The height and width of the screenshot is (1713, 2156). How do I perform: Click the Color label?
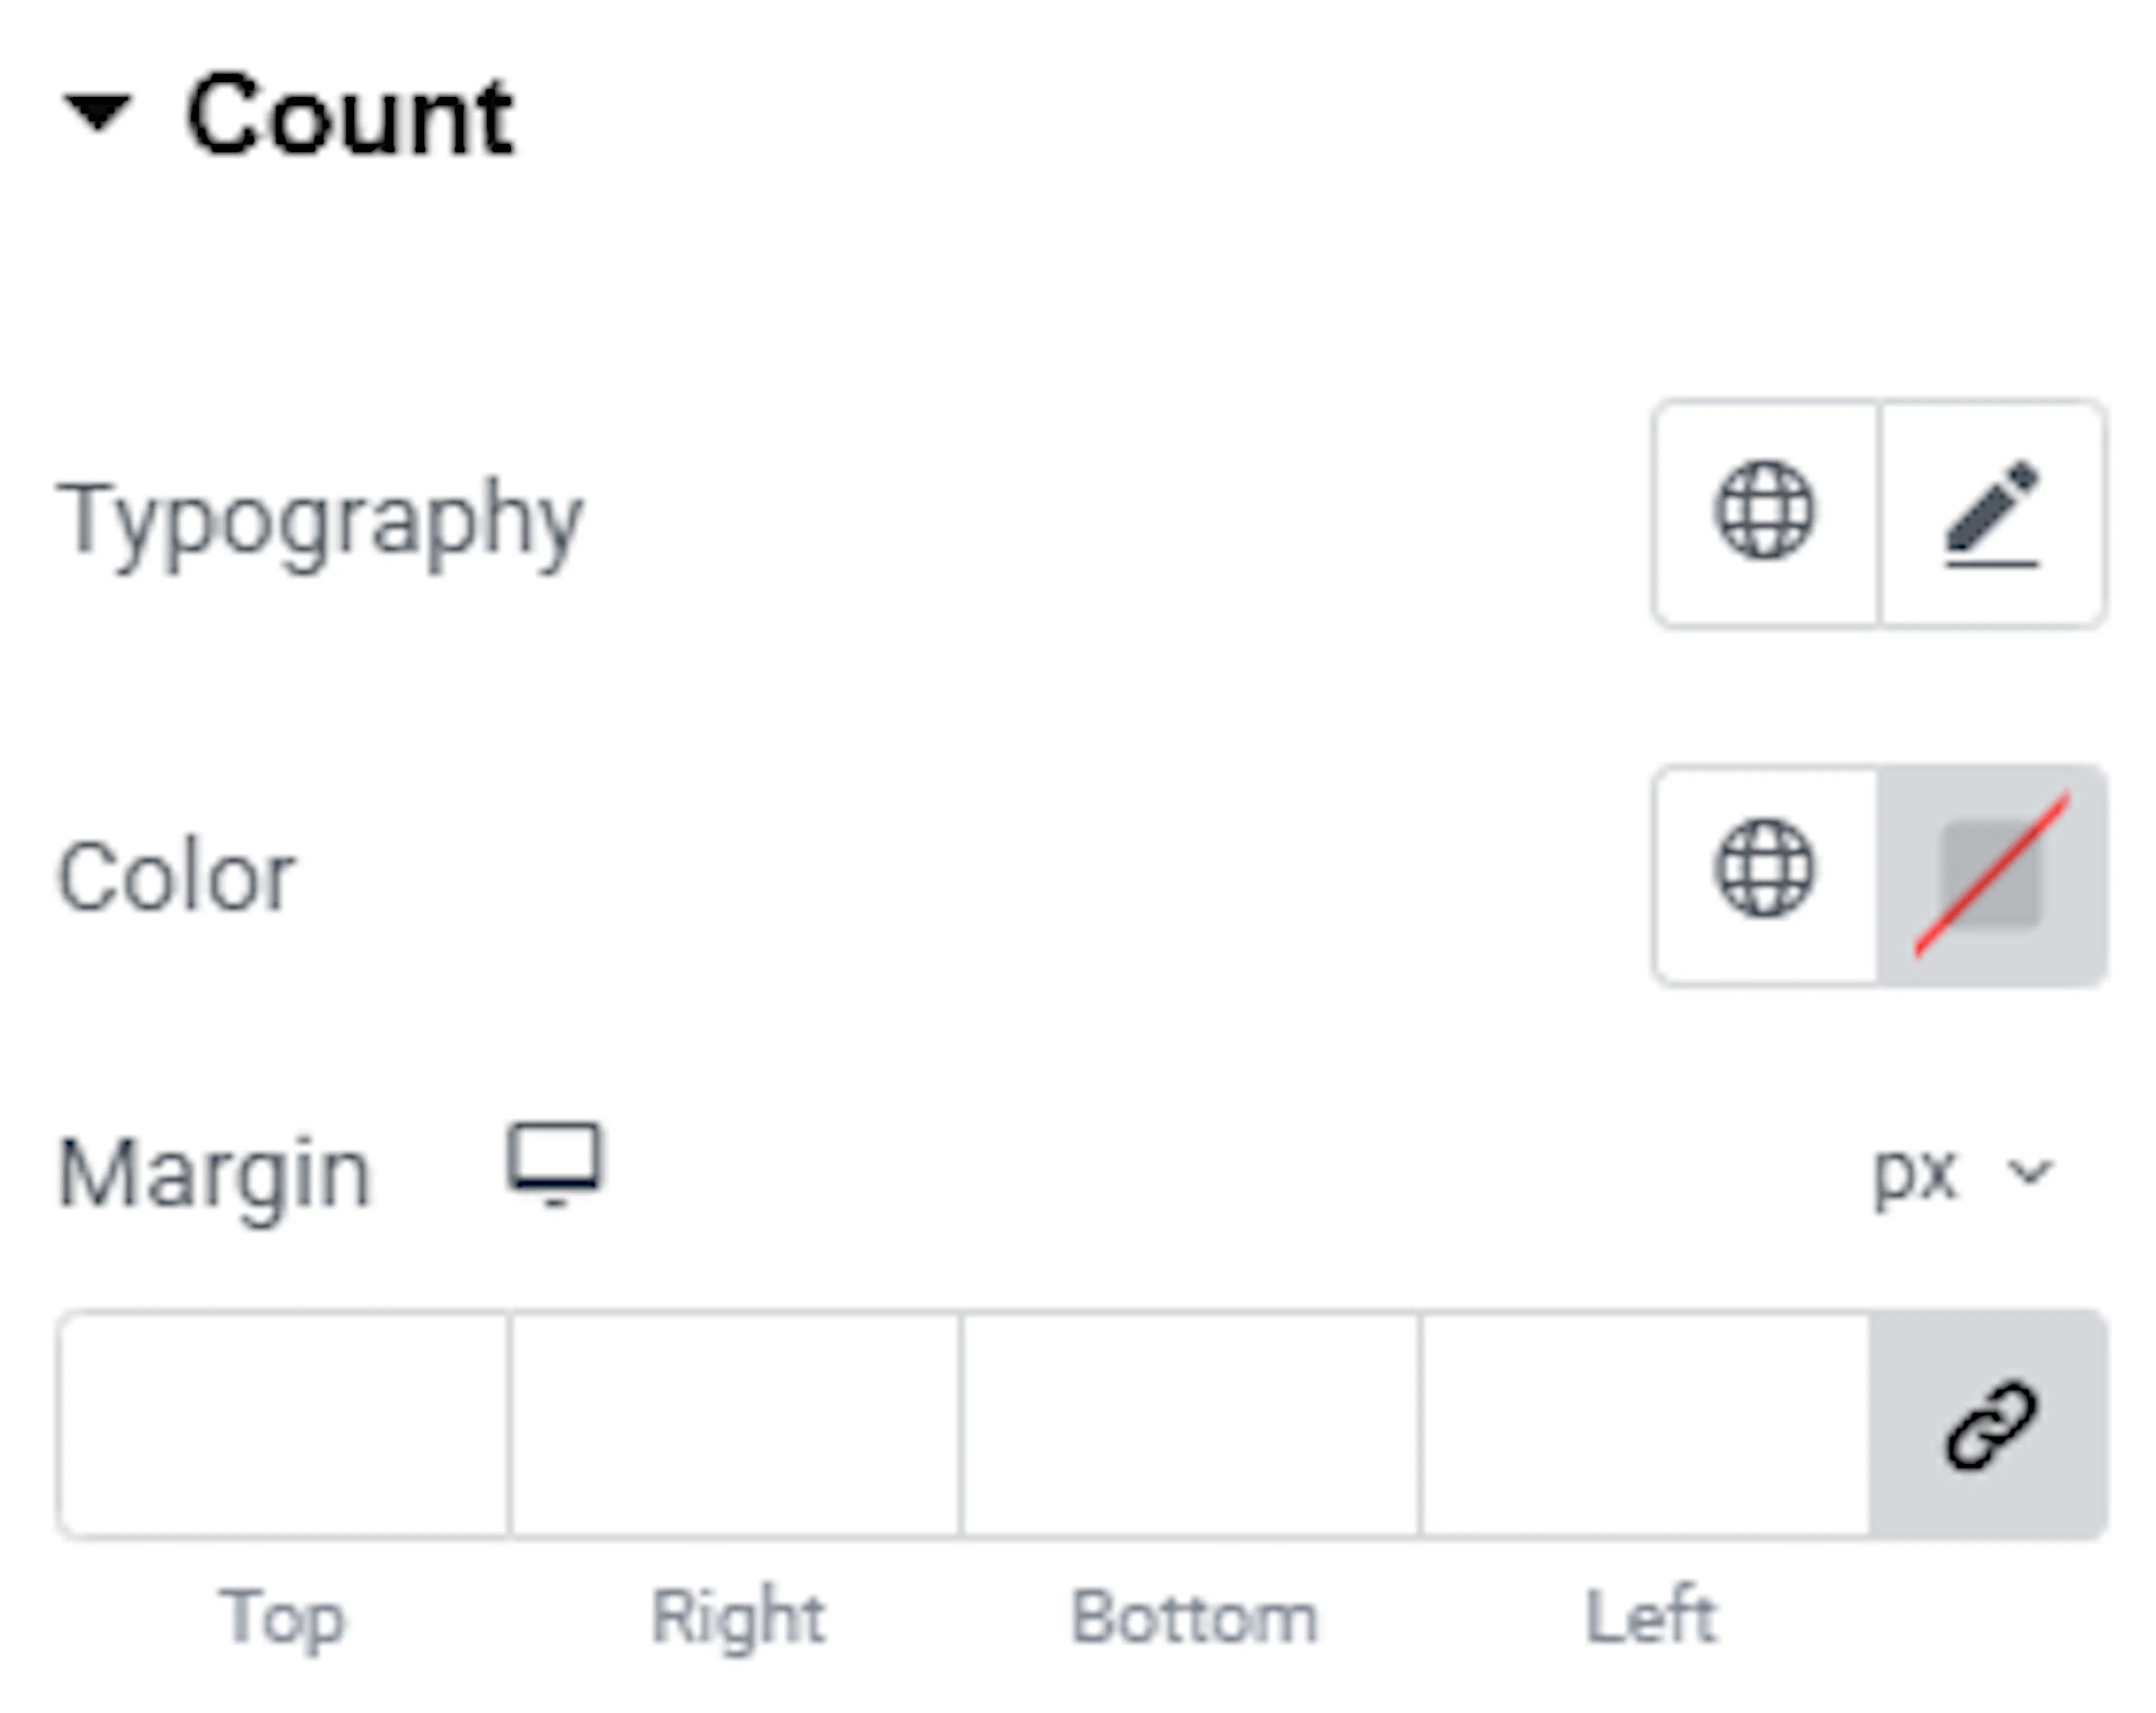click(177, 877)
